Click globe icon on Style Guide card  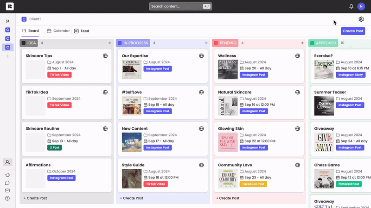click(201, 165)
